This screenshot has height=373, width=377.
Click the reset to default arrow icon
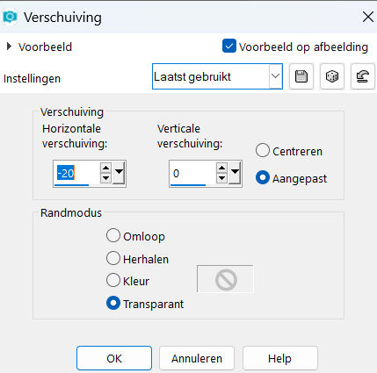362,76
